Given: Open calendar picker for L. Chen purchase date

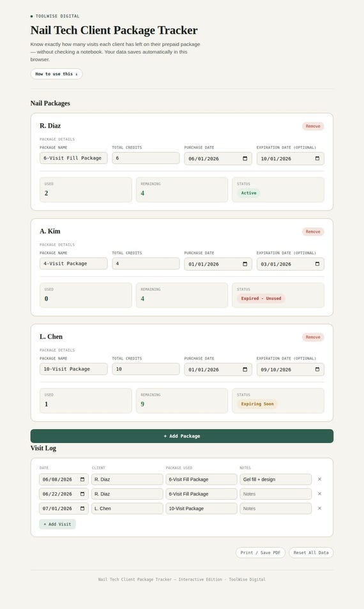Looking at the screenshot, I should pos(245,370).
